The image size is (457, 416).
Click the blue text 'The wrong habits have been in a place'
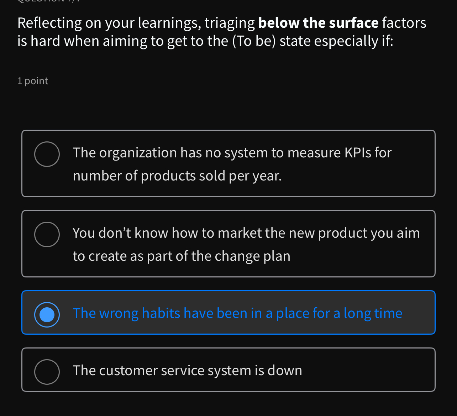tap(237, 313)
